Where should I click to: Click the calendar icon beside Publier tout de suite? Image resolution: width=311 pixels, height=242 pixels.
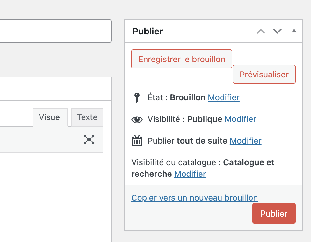coord(137,141)
